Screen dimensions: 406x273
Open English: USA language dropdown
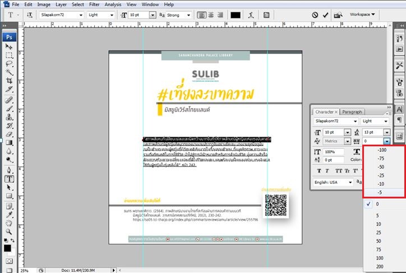coord(350,182)
